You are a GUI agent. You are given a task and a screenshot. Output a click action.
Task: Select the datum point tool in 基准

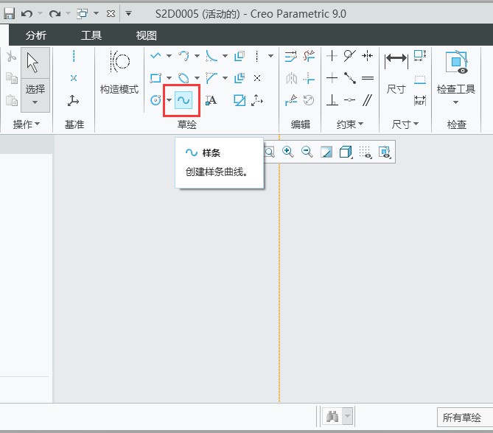click(x=74, y=78)
